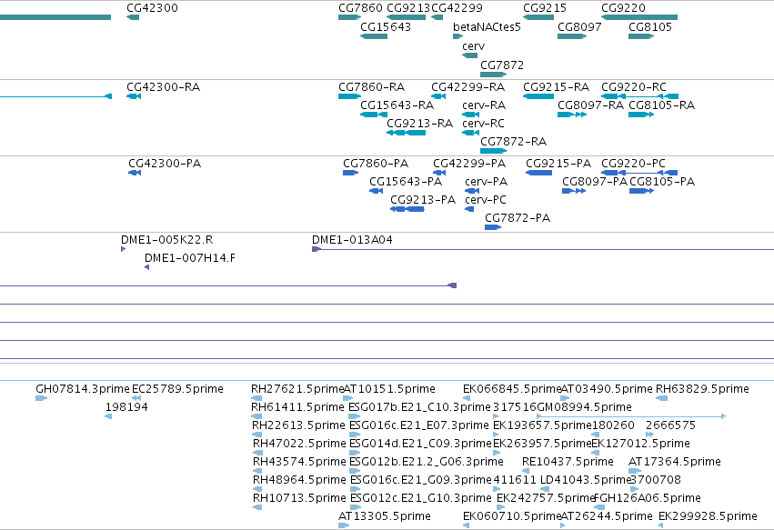The image size is (774, 530).
Task: Click the GH07814.3prime EST glyph
Action: point(42,398)
